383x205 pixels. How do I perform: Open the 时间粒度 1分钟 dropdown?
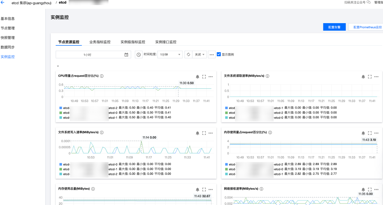click(x=170, y=55)
